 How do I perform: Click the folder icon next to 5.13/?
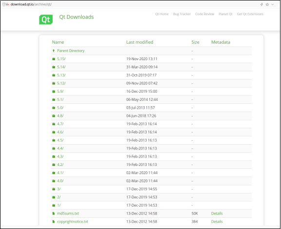pos(54,75)
